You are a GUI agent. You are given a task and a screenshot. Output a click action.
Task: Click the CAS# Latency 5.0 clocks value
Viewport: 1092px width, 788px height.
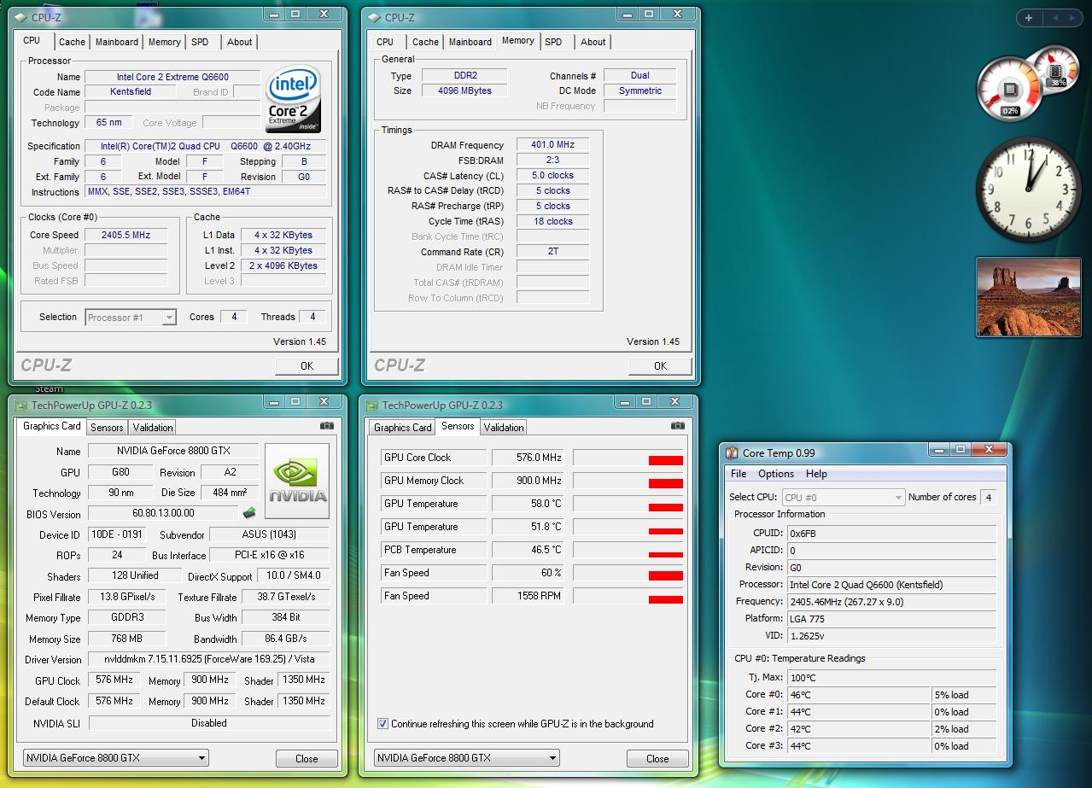552,175
